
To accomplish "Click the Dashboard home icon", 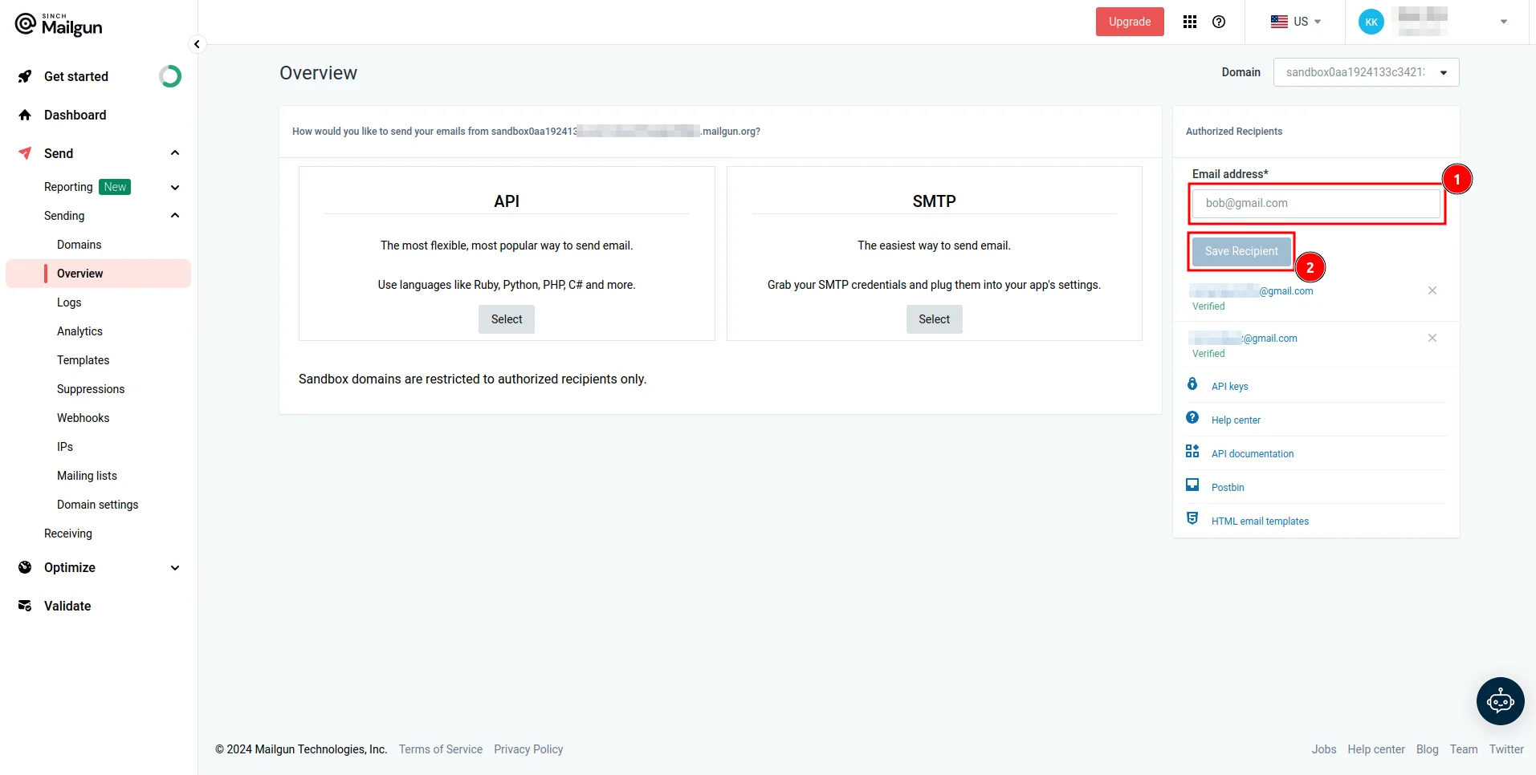I will point(25,115).
